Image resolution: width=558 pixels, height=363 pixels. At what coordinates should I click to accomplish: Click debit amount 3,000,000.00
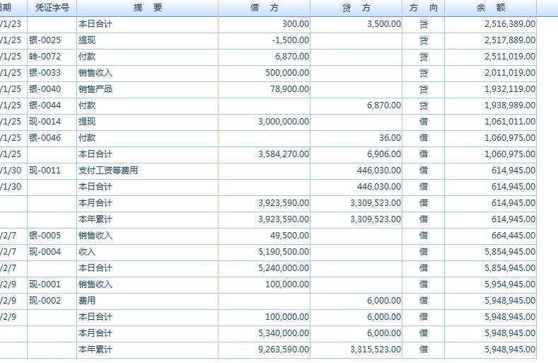coord(284,122)
